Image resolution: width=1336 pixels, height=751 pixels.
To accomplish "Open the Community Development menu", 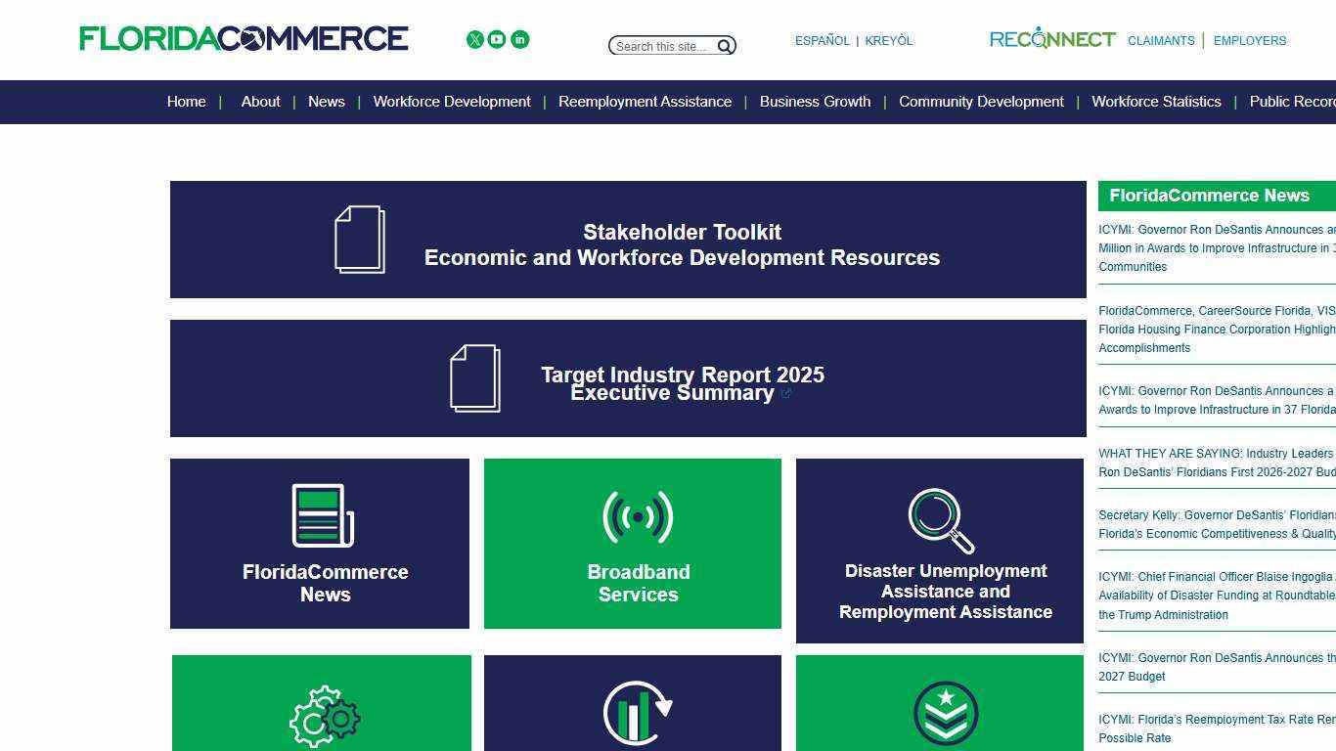I will 981,102.
